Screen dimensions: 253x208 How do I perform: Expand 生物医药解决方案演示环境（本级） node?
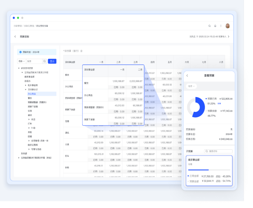19,158
